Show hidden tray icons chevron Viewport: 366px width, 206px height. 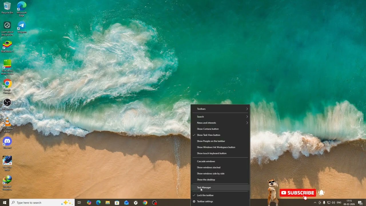click(315, 203)
